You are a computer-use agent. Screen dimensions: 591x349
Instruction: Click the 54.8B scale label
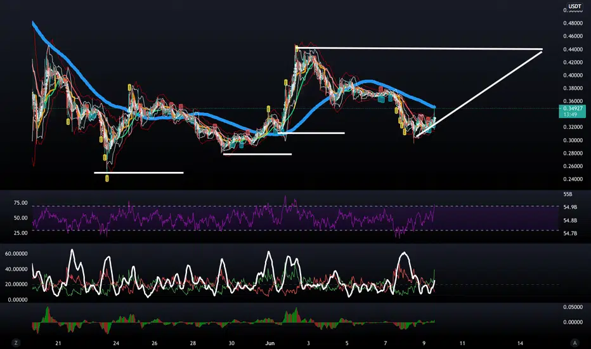tap(570, 220)
